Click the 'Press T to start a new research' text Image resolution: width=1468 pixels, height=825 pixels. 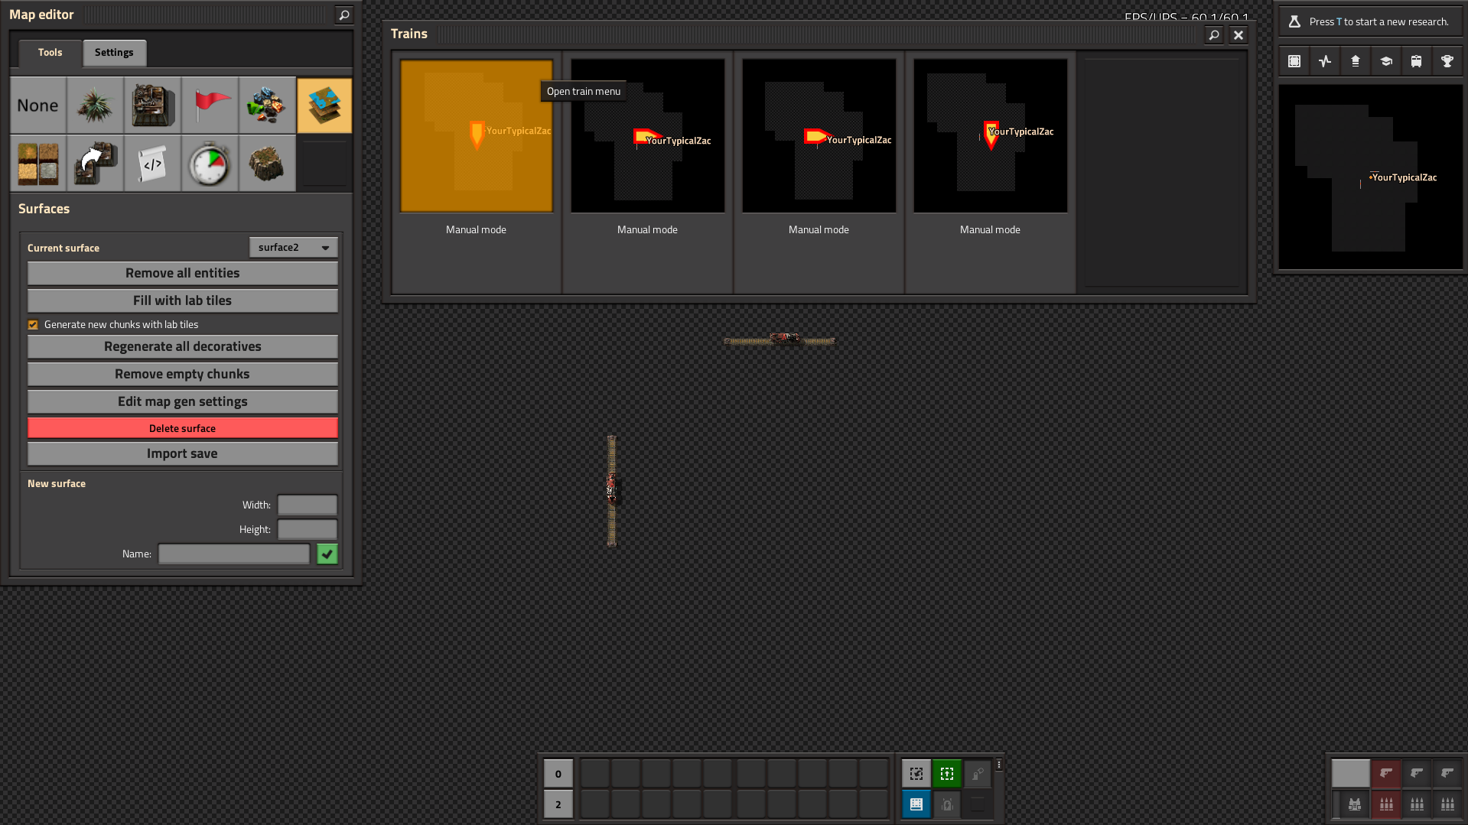click(x=1378, y=21)
